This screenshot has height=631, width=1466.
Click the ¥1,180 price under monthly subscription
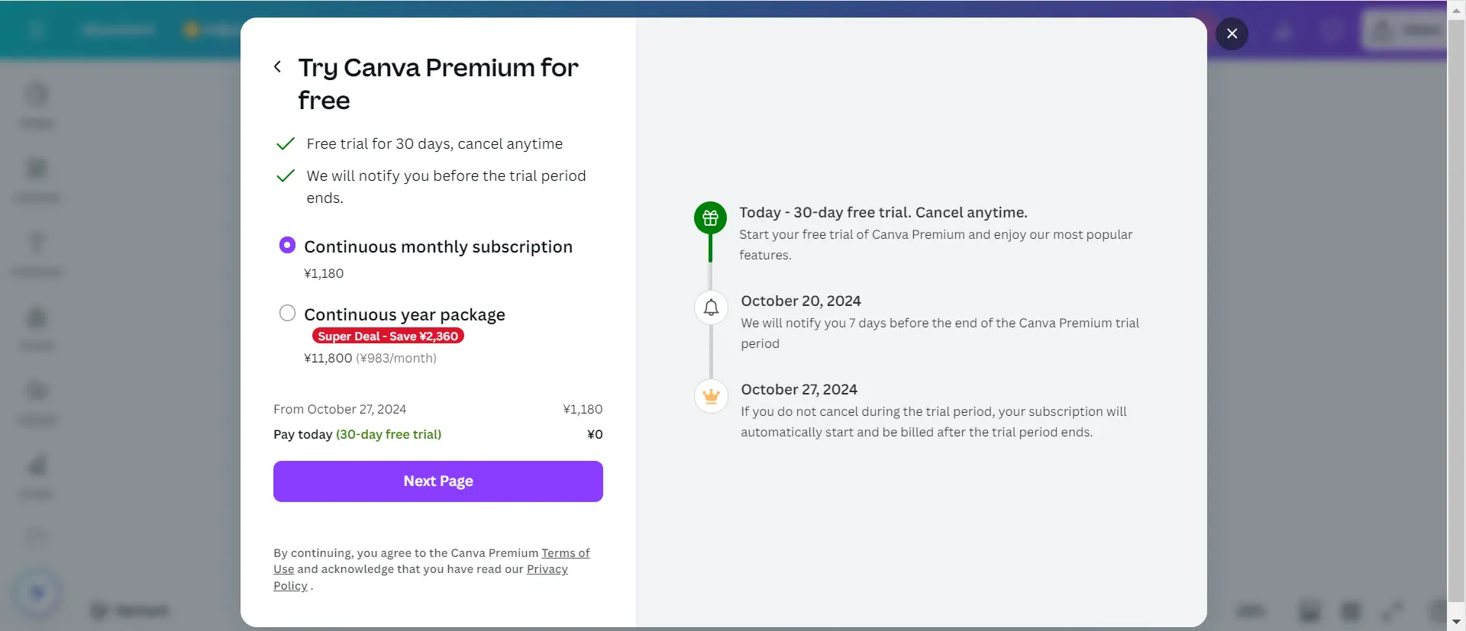tap(324, 273)
